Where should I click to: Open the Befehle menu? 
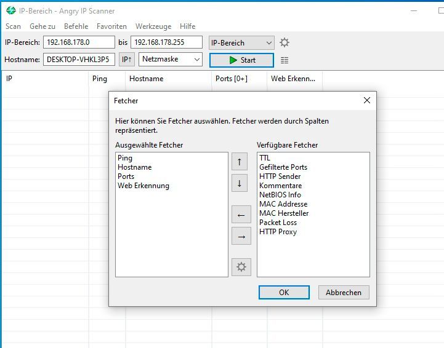click(76, 26)
